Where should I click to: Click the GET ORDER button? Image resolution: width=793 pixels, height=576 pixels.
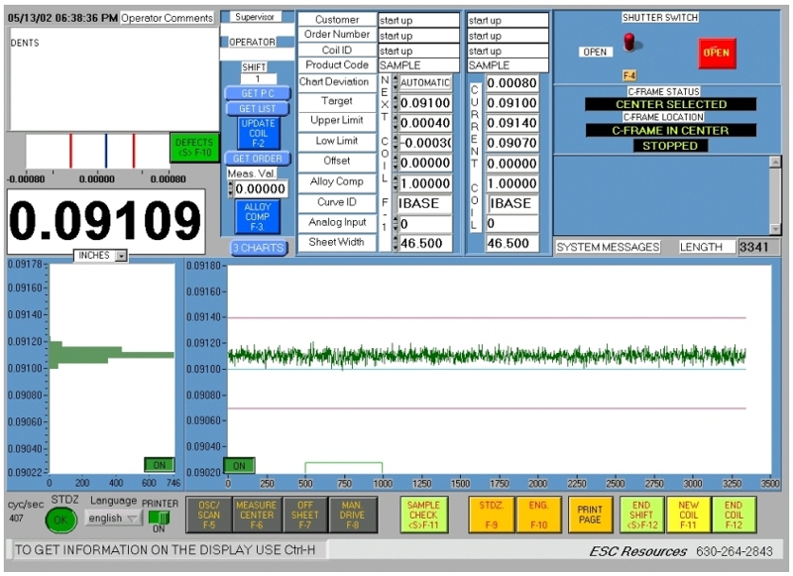pos(257,159)
